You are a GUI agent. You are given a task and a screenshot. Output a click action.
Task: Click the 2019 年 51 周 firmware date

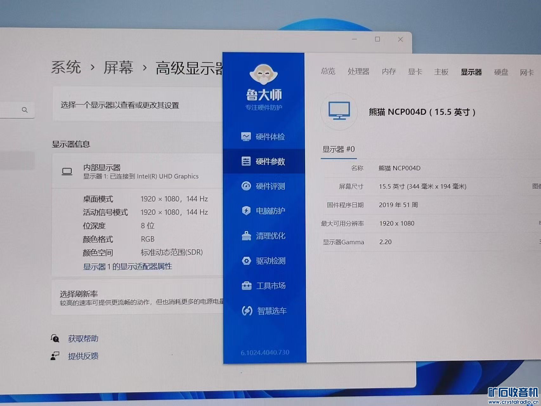pos(398,205)
